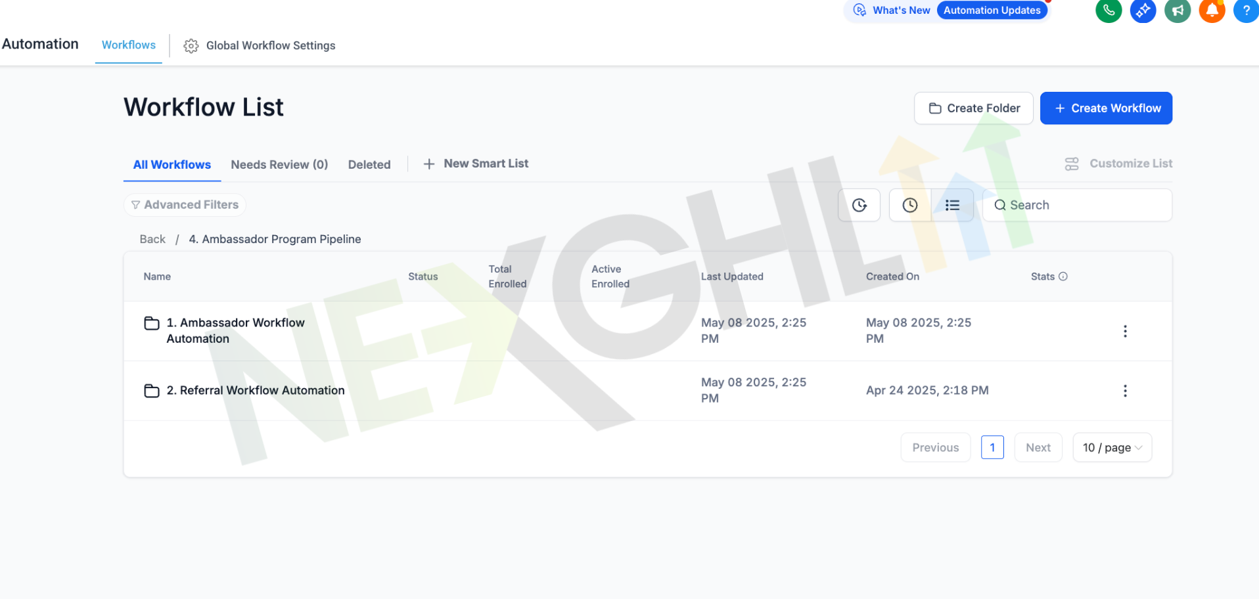Click the blue help question mark icon
The image size is (1259, 599).
click(x=1245, y=11)
